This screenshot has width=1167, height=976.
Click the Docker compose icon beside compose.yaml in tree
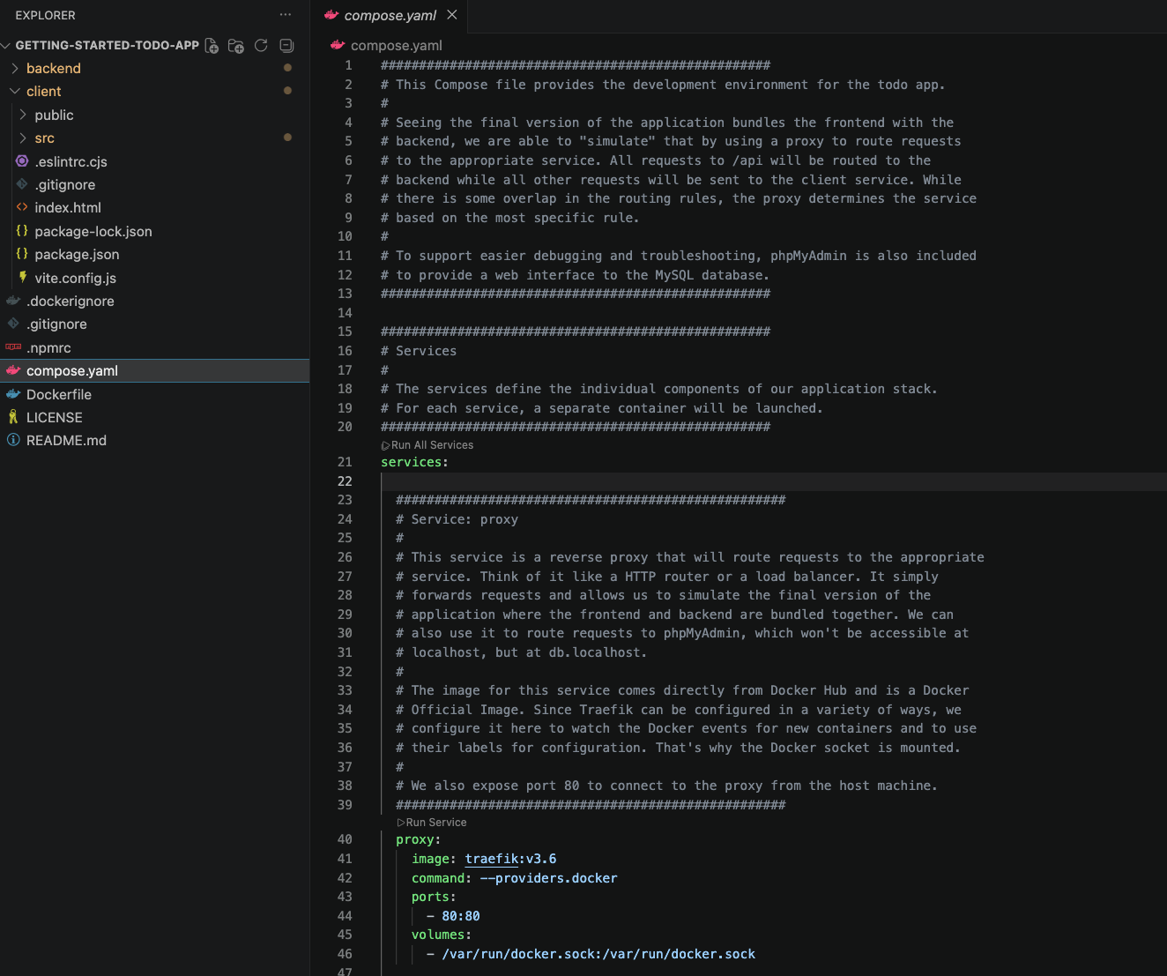point(13,370)
